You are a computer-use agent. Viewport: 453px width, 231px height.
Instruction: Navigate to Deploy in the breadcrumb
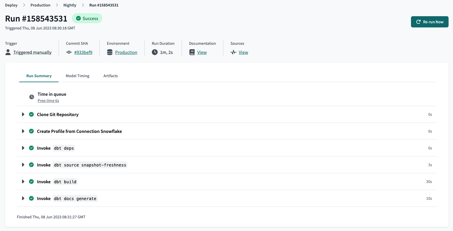coord(11,5)
